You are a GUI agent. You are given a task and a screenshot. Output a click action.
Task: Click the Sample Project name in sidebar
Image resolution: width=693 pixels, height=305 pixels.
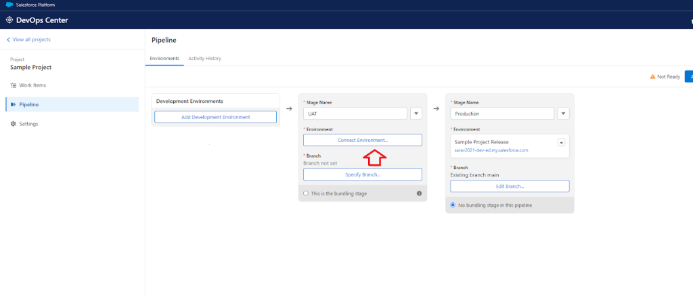(x=31, y=68)
